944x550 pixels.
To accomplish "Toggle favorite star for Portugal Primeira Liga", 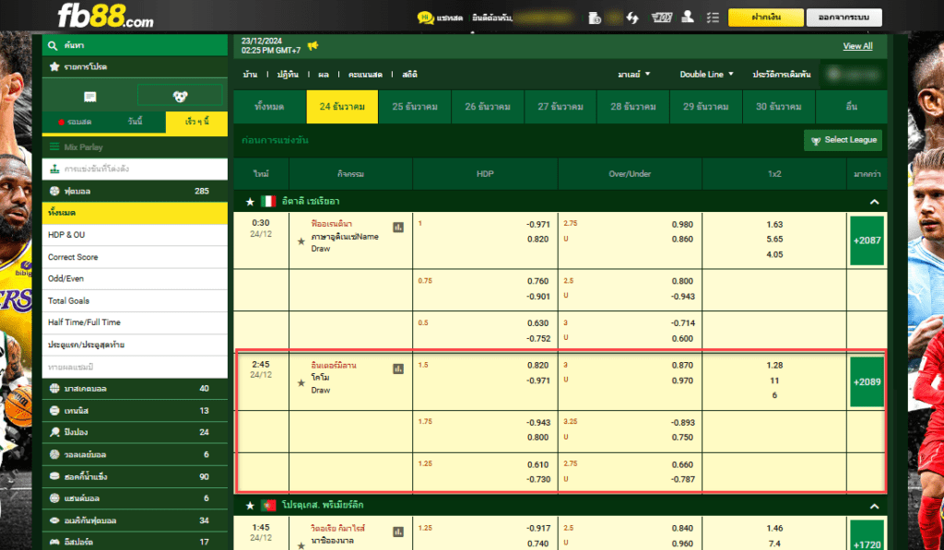I will click(x=250, y=506).
